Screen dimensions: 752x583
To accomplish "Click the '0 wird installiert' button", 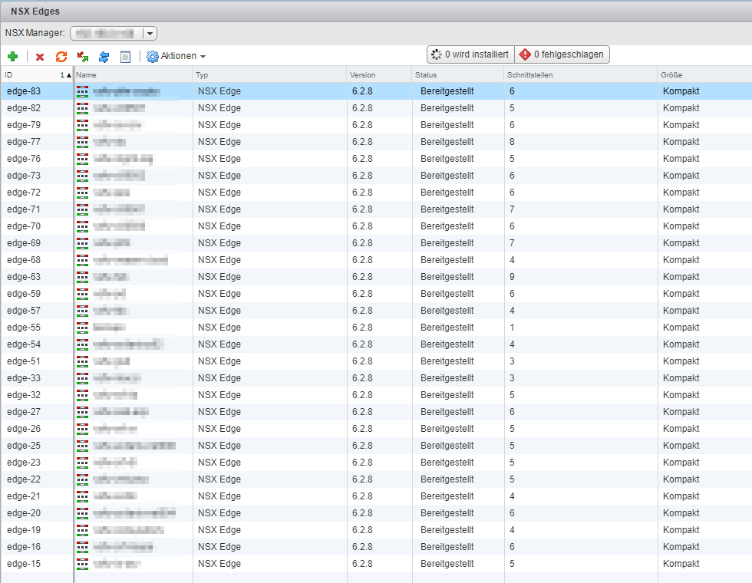I will pos(470,54).
